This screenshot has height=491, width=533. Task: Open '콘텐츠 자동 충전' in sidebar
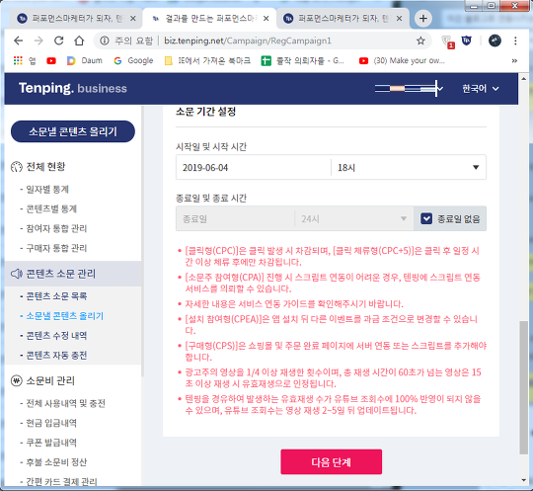click(56, 356)
